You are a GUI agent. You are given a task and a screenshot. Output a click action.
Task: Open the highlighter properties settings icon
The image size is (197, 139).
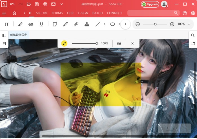(x=119, y=43)
